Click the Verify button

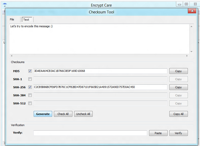[x=178, y=133]
